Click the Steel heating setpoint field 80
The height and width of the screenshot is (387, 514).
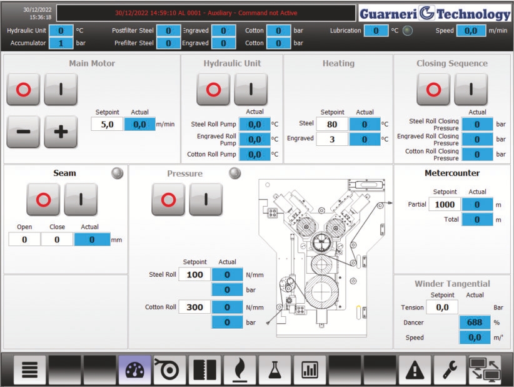click(331, 124)
